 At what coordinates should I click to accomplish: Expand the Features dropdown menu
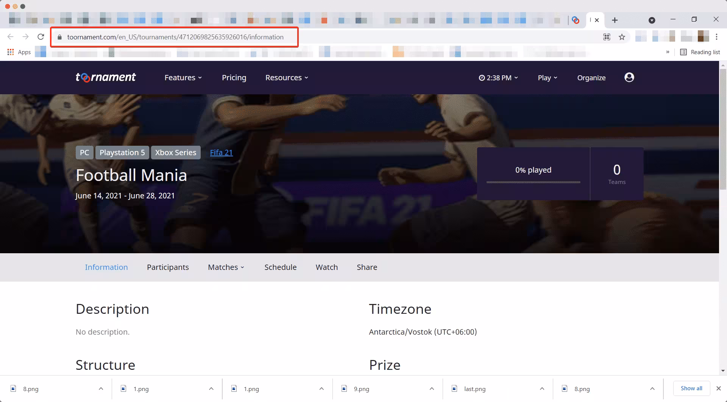(183, 78)
